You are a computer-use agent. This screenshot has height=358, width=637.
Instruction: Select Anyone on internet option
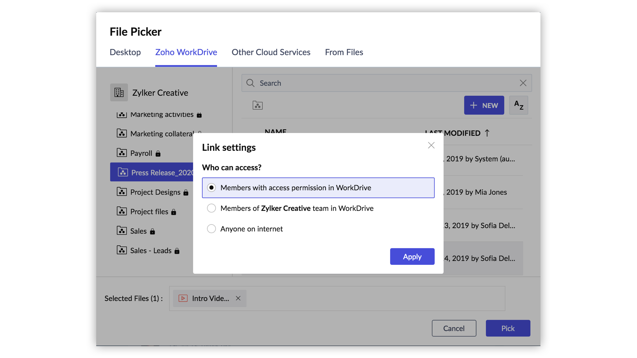coord(211,229)
